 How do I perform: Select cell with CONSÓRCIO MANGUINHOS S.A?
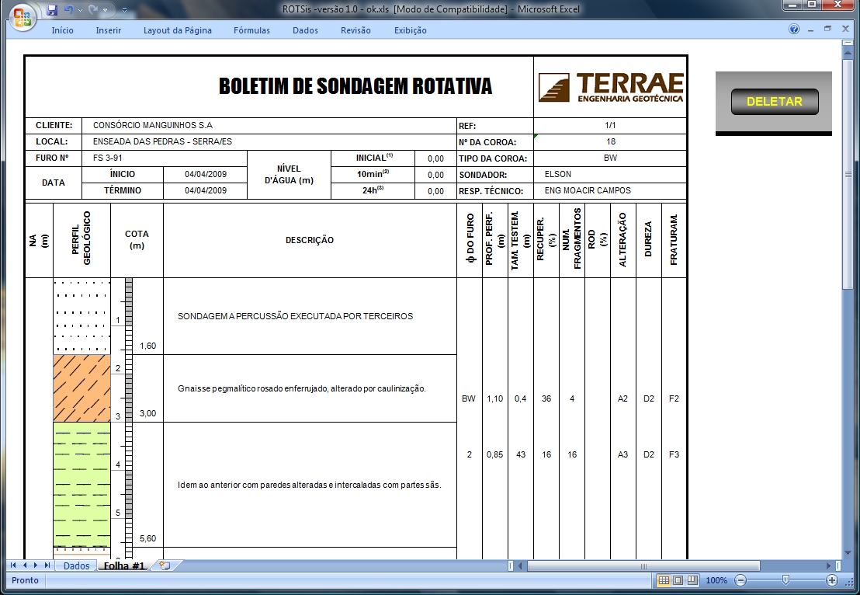[269, 125]
